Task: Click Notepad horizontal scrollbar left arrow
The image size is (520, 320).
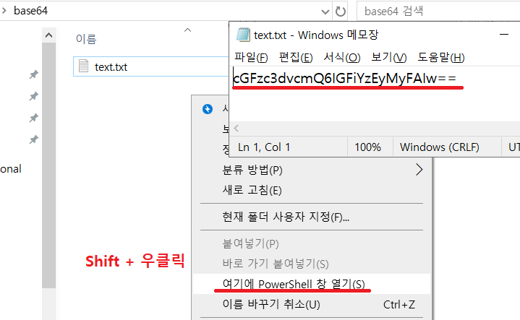Action: (236, 127)
